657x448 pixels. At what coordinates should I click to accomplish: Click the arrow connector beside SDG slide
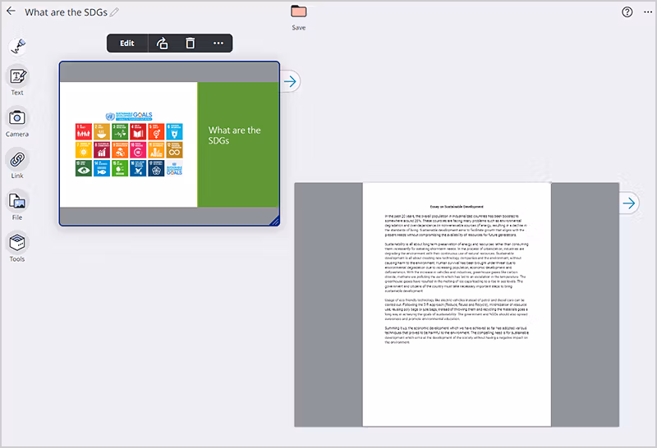click(x=291, y=81)
